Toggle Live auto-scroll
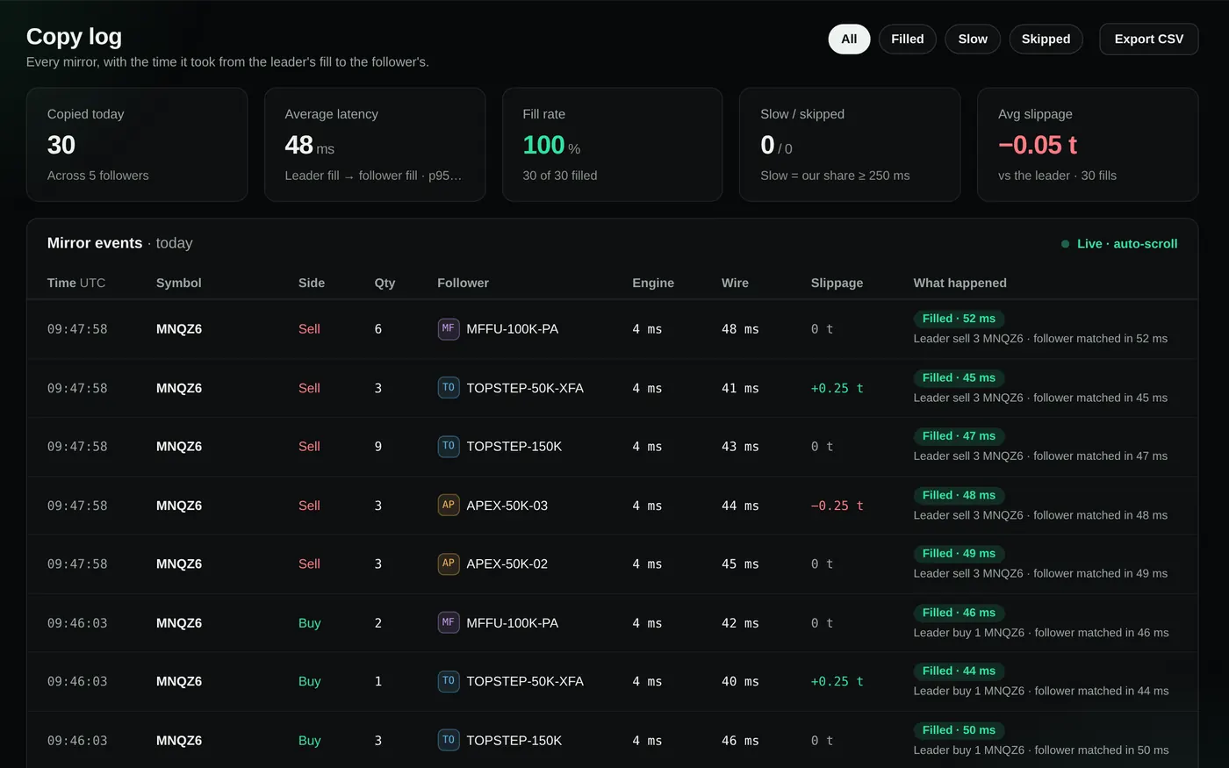1229x768 pixels. [x=1119, y=244]
